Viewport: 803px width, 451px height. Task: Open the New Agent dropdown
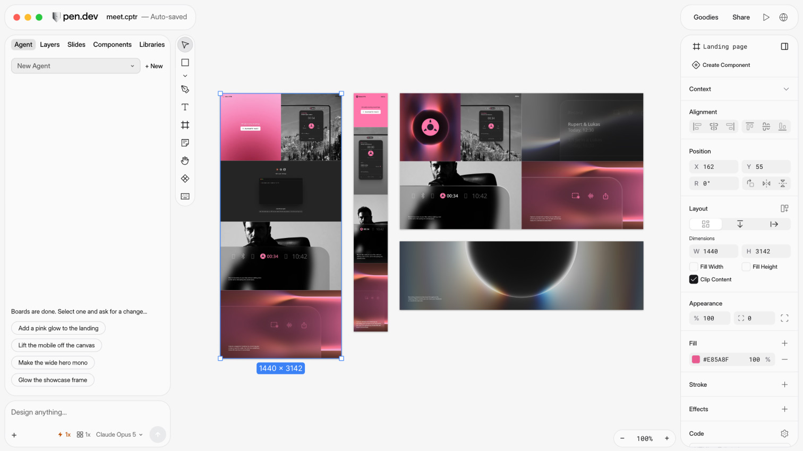coord(76,66)
